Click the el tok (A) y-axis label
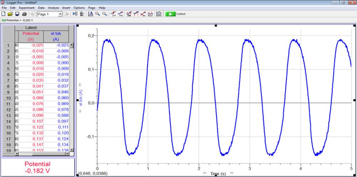 pos(81,98)
